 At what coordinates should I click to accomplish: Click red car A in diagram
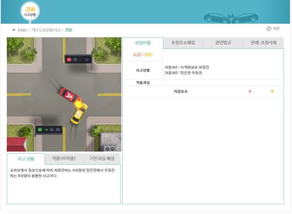(70, 95)
